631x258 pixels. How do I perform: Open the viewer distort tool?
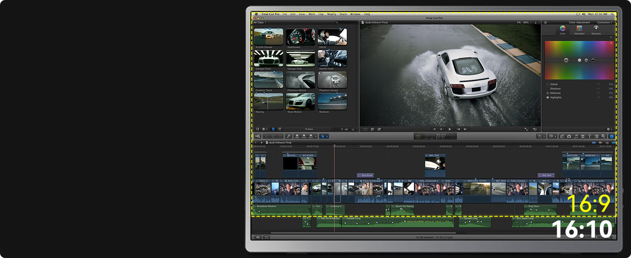coord(379,129)
